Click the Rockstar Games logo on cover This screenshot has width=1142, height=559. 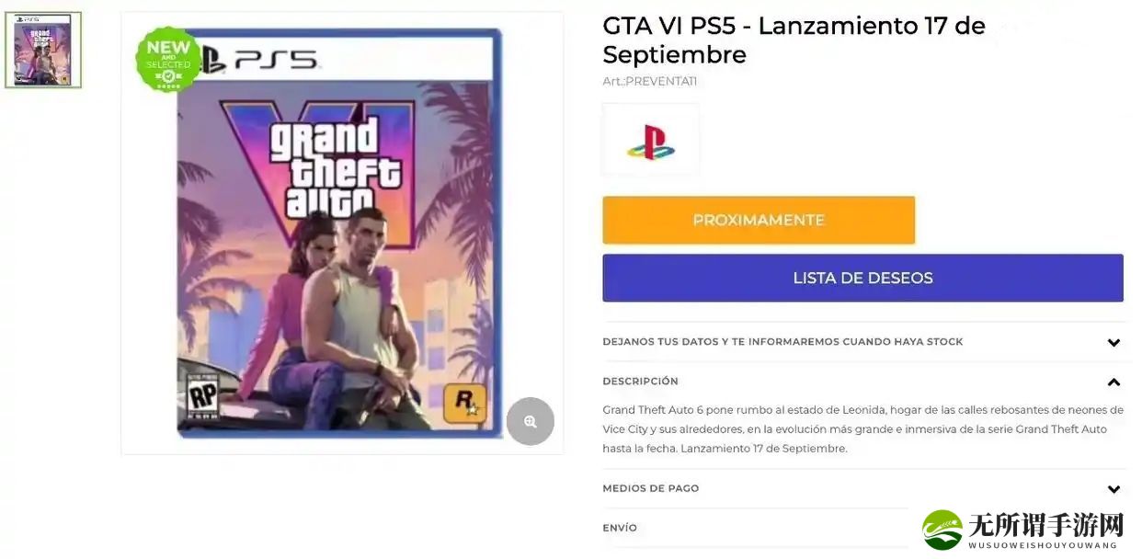pyautogui.click(x=464, y=404)
